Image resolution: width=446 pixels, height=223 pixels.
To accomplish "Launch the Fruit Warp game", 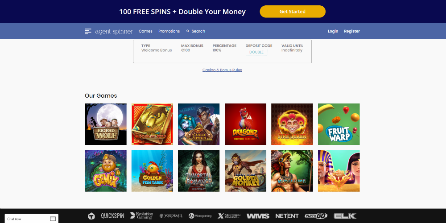I will [x=339, y=124].
